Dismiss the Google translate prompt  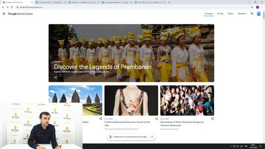click(152, 137)
